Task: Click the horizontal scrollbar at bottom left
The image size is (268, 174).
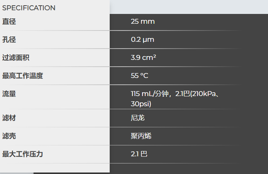Action: pyautogui.click(x=17, y=173)
